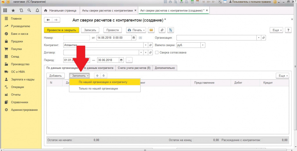Viewport: 297px width, 151px height.
Task: Open the History icon in the top panel
Action: (x=21, y=11)
